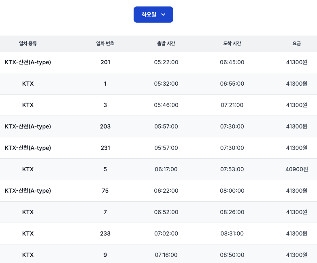Click departure time 06:22:00
The width and height of the screenshot is (317, 263).
click(166, 191)
